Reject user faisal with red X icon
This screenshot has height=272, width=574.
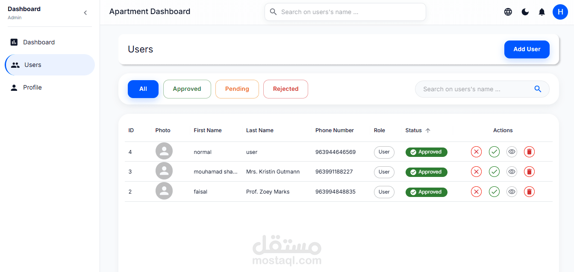tap(476, 192)
